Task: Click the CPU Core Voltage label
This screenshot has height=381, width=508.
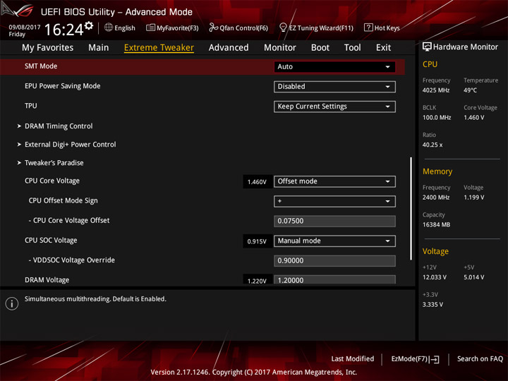Action: pyautogui.click(x=52, y=181)
